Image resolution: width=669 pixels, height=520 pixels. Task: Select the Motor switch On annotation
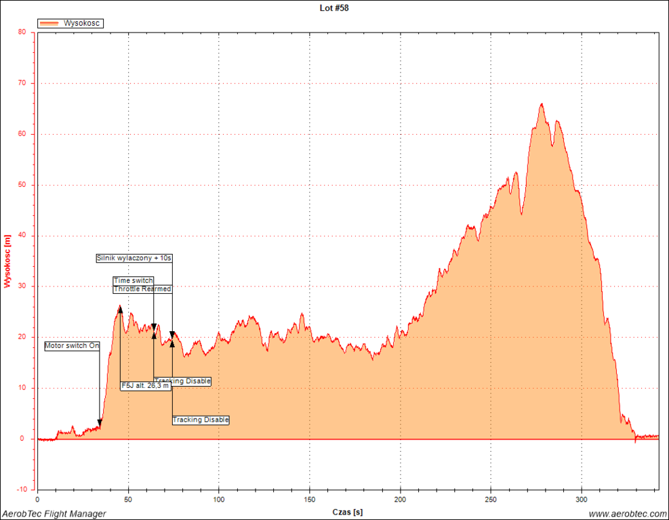click(72, 346)
